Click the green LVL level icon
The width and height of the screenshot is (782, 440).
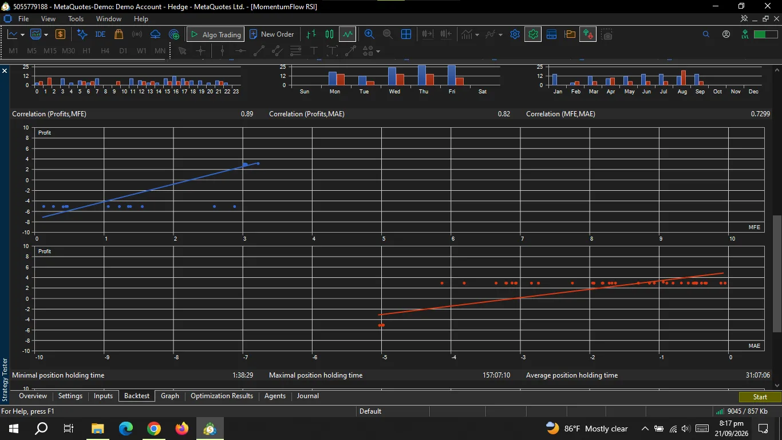click(x=745, y=34)
